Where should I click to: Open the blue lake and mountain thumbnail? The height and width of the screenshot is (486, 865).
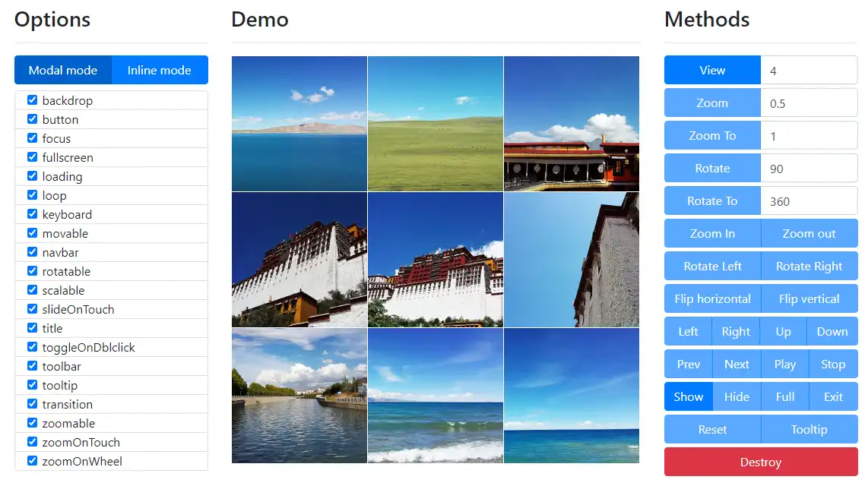point(299,124)
